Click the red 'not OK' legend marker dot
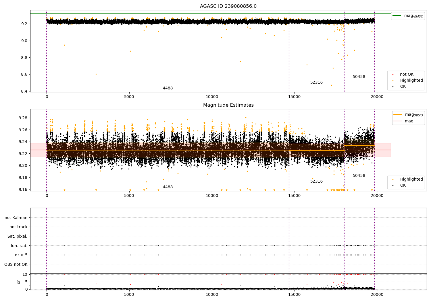The width and height of the screenshot is (431, 301). [393, 75]
